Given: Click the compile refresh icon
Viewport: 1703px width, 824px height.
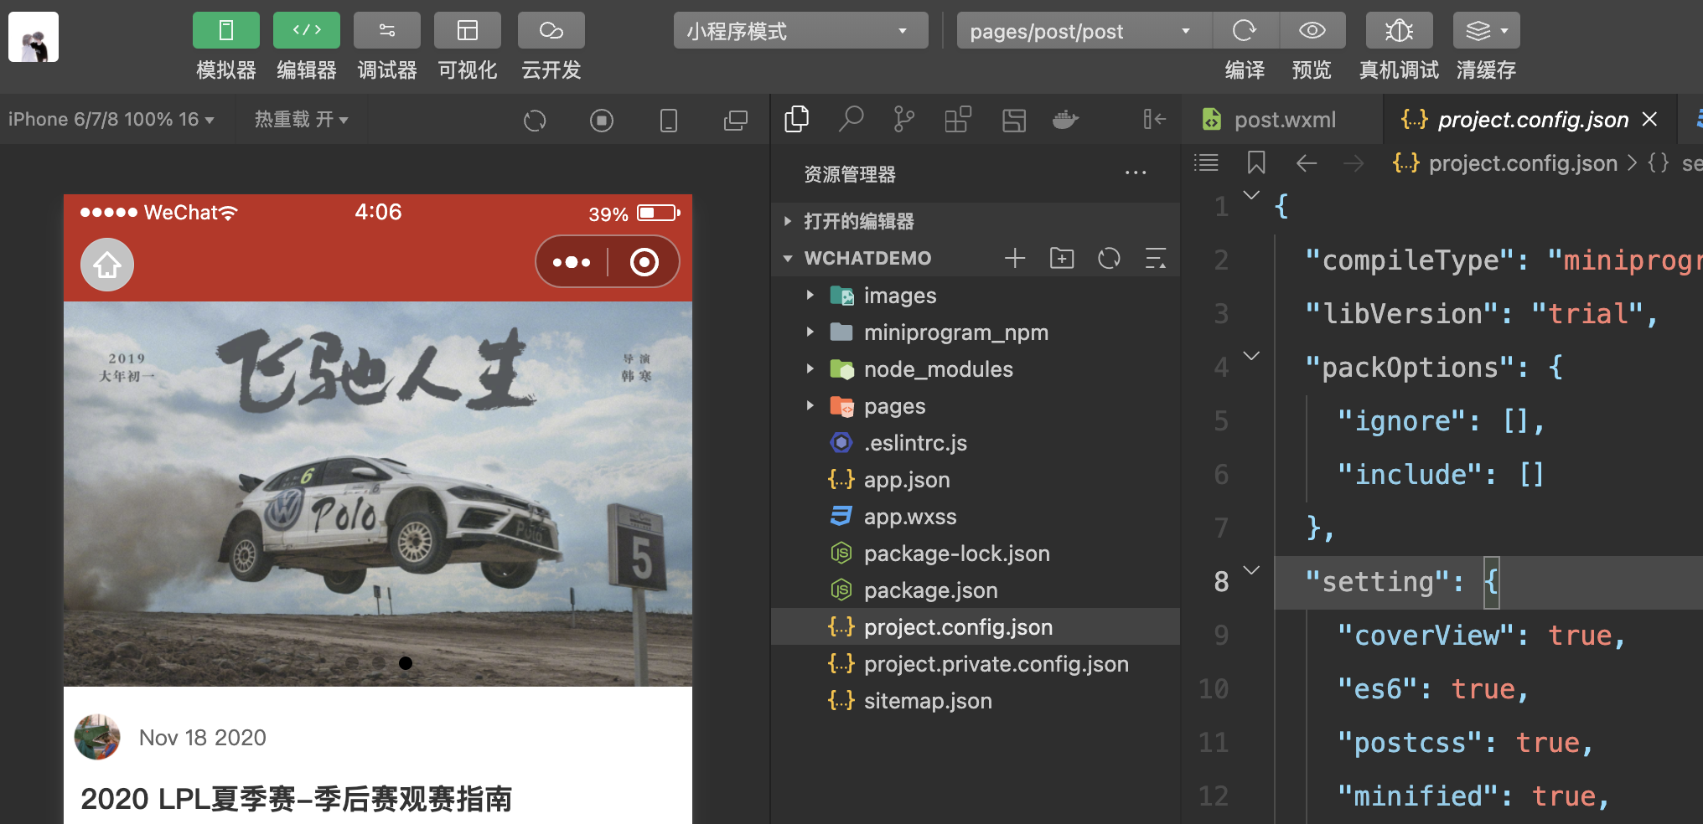Looking at the screenshot, I should click(1245, 31).
